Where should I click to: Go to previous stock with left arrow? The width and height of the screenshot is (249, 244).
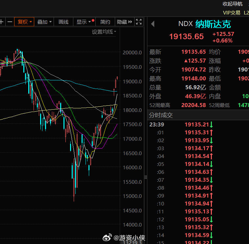pos(153,24)
